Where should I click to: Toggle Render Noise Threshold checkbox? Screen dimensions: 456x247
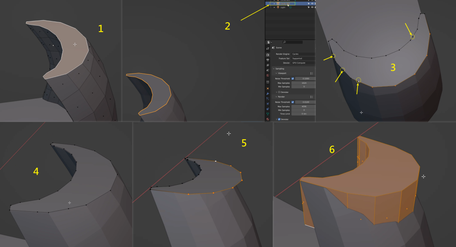coord(293,102)
